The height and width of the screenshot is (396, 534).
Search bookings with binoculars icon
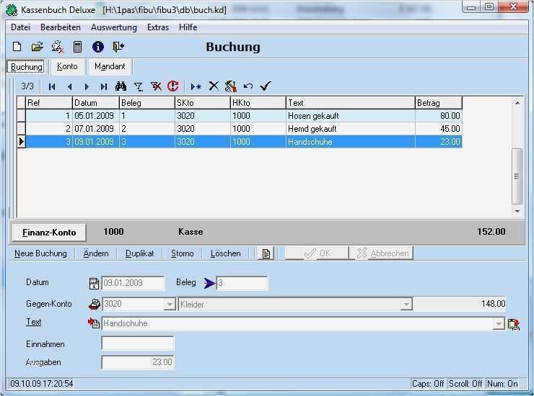click(x=121, y=86)
